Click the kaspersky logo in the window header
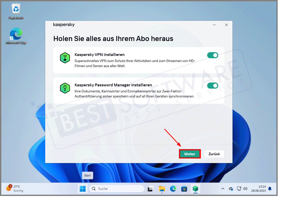Image resolution: width=283 pixels, height=199 pixels. click(64, 25)
